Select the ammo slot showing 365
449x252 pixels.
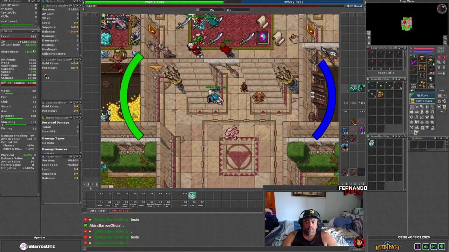click(431, 70)
